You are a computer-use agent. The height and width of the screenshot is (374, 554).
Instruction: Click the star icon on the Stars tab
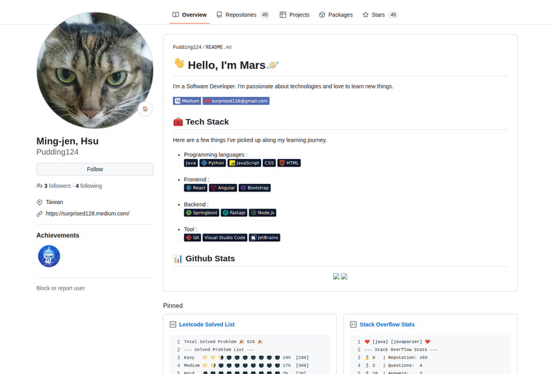[x=366, y=15]
